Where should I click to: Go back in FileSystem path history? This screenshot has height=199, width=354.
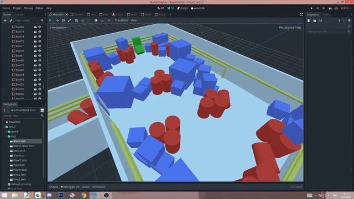4,110
